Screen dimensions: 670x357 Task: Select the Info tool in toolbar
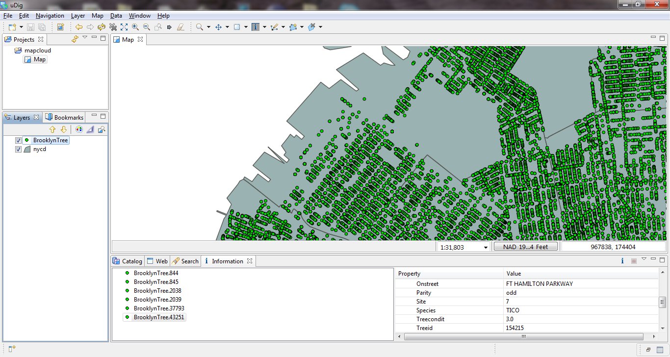[255, 27]
